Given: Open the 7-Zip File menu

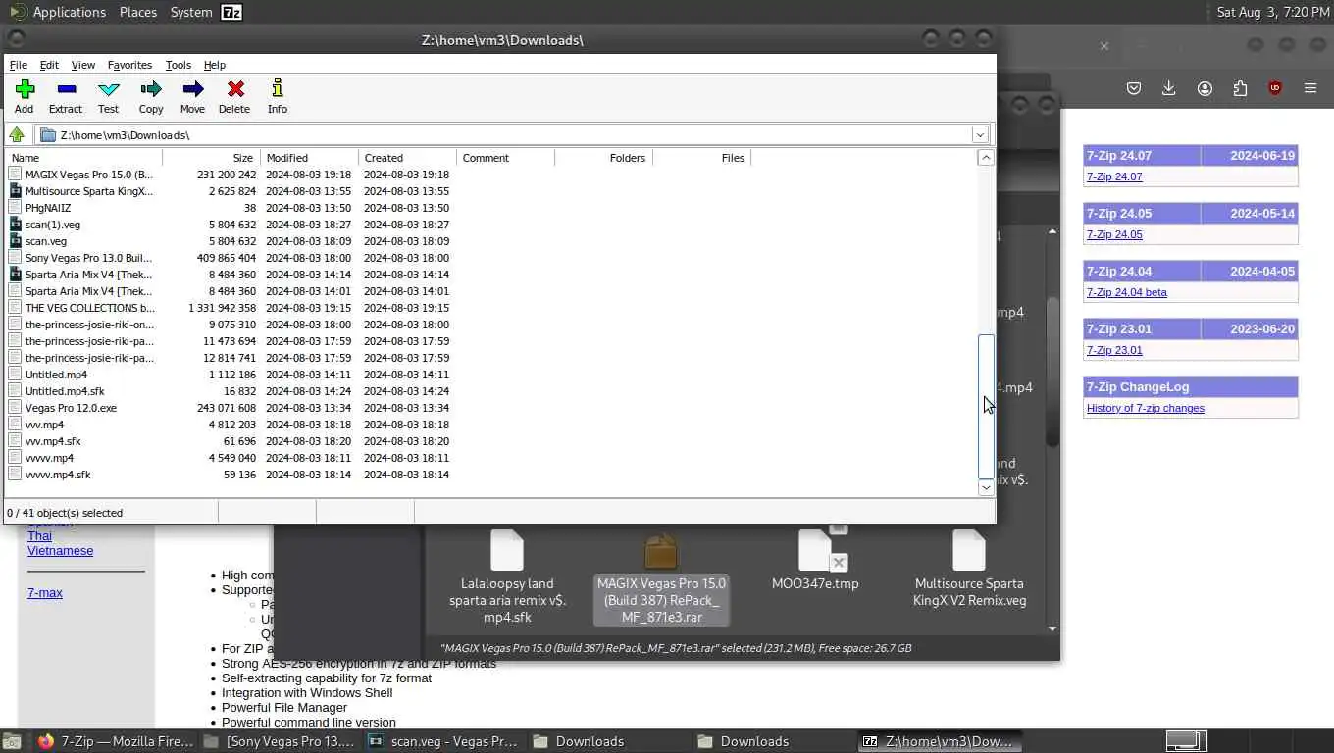Looking at the screenshot, I should [x=19, y=65].
